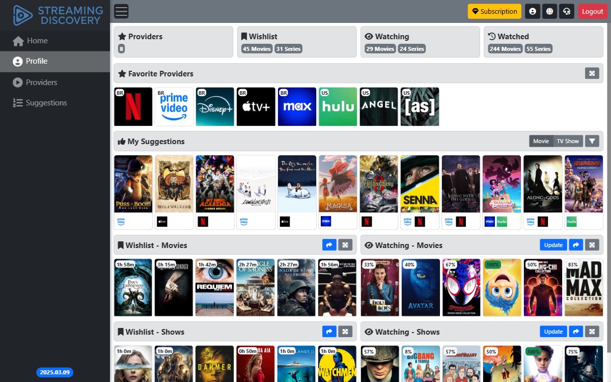611x382 pixels.
Task: Open the suggestions filter funnel dropdown
Action: (x=592, y=141)
